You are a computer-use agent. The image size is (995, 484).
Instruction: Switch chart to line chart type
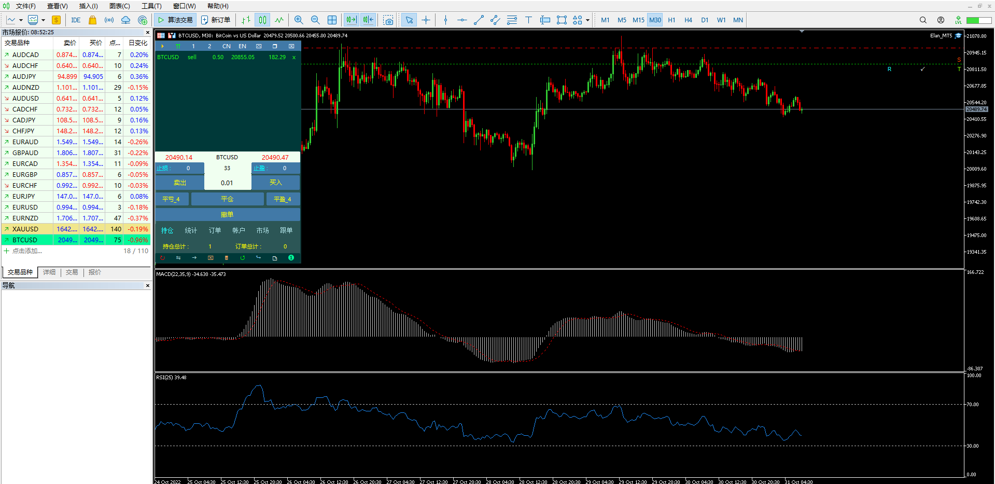click(279, 20)
